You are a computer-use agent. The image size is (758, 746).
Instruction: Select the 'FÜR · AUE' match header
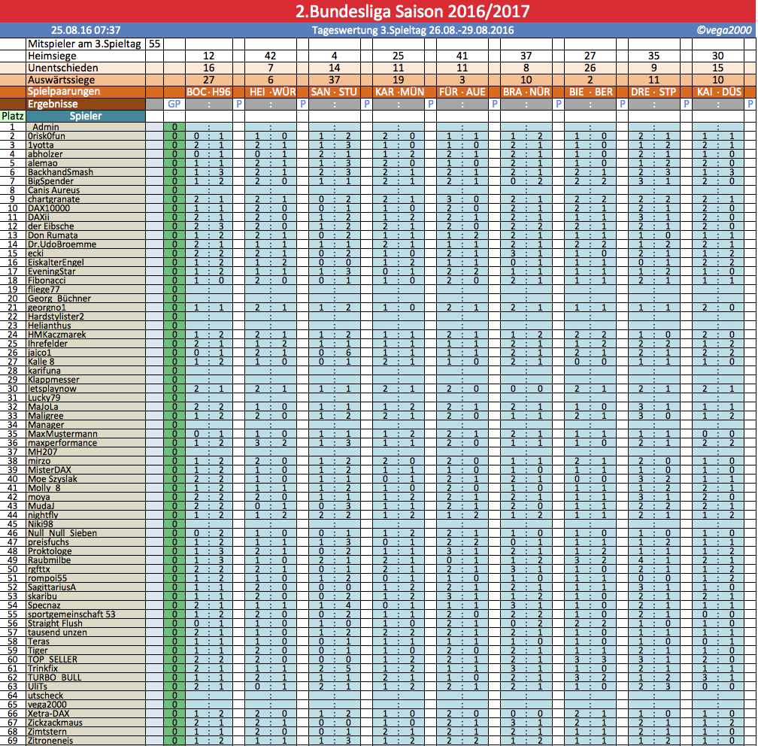pyautogui.click(x=462, y=92)
